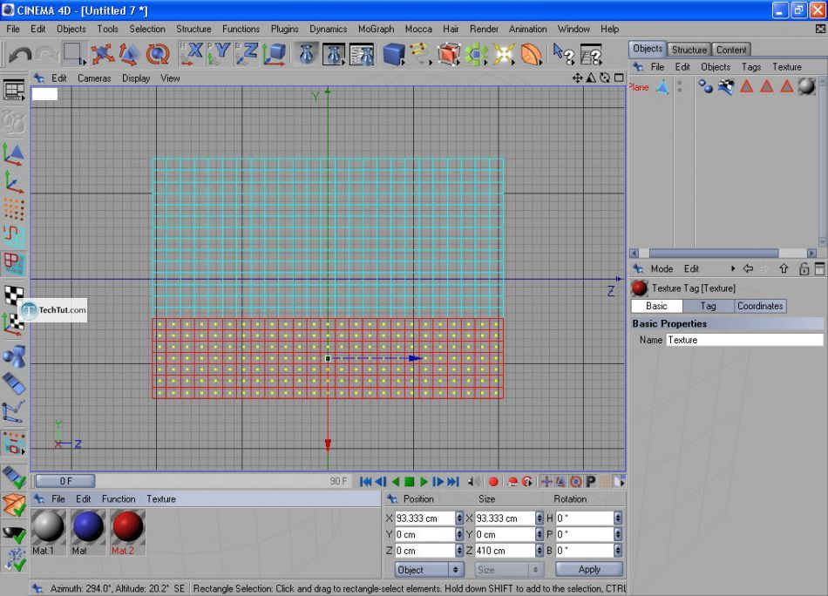The image size is (828, 596).
Task: Switch to the Structure tab
Action: tap(689, 50)
